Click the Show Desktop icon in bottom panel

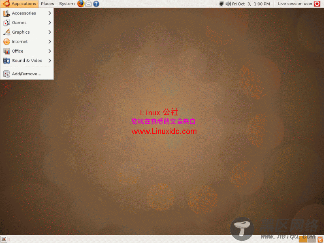coord(4,239)
